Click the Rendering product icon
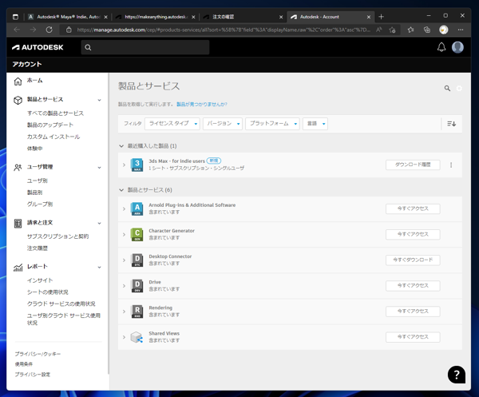 (x=137, y=312)
